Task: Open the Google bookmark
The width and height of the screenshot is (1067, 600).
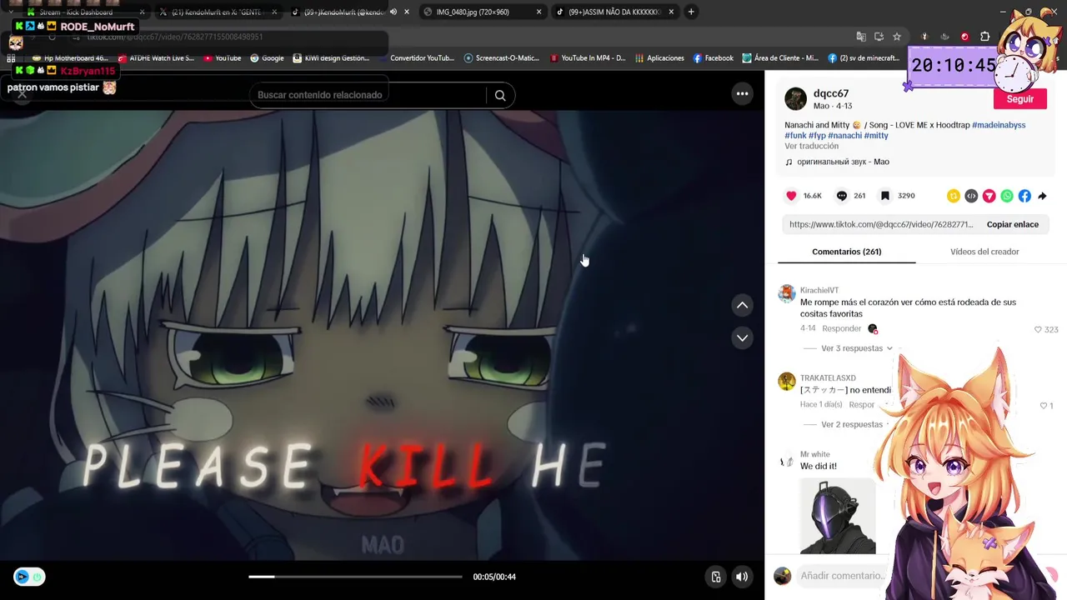Action: (x=267, y=58)
